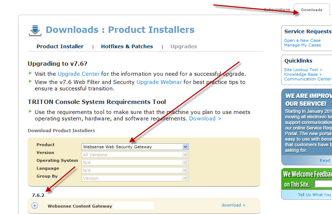
Task: Switch to the Subscriptions tab
Action: point(277,10)
